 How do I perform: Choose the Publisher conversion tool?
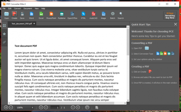click(x=62, y=15)
